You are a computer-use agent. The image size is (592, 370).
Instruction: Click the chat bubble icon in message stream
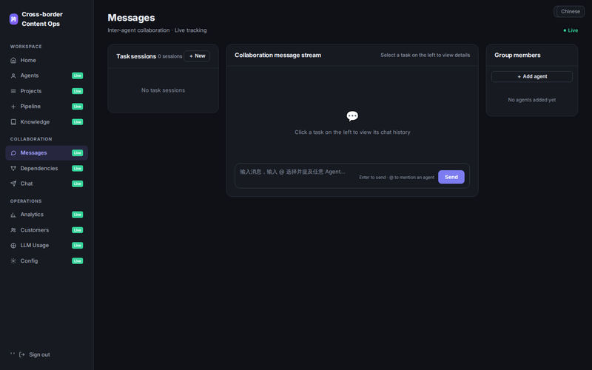coord(352,116)
